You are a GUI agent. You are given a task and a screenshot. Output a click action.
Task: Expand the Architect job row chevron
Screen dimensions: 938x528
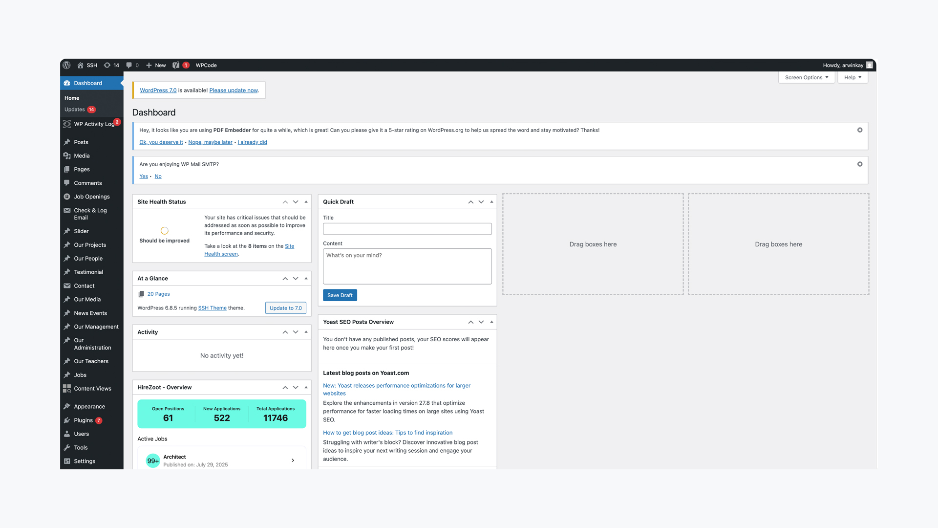coord(293,461)
